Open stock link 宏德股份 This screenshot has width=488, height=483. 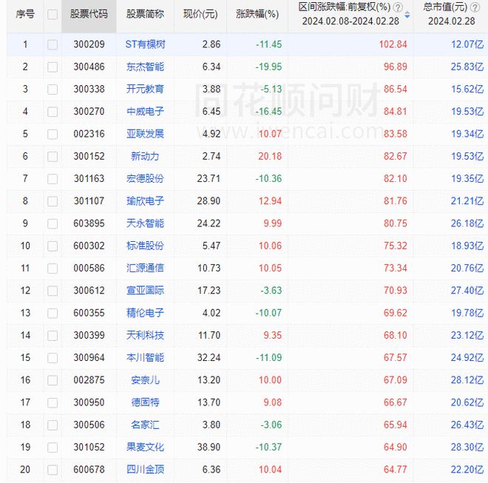[145, 178]
